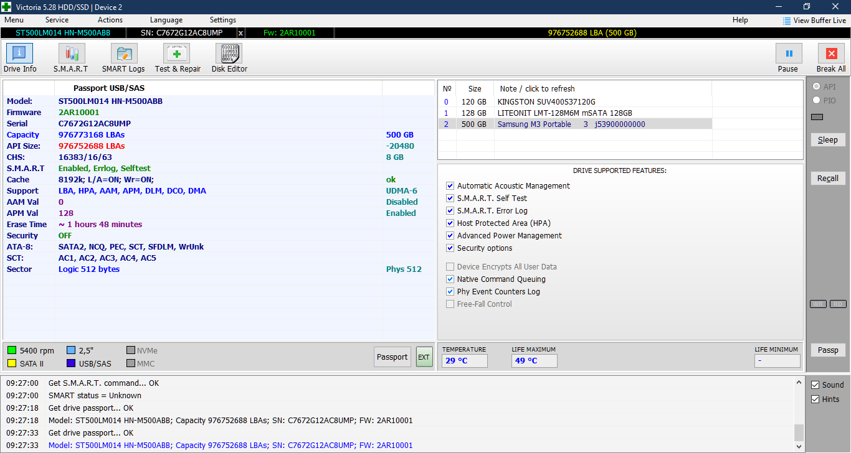Click the Passport USB/SAS header
The image size is (851, 453).
point(109,88)
